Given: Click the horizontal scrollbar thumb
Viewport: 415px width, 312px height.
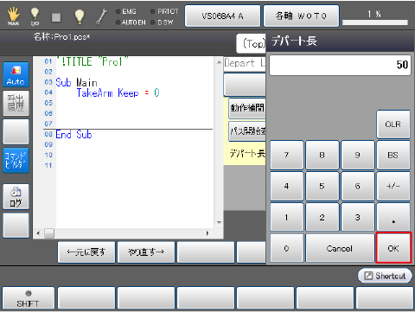Looking at the screenshot, I should [49, 233].
